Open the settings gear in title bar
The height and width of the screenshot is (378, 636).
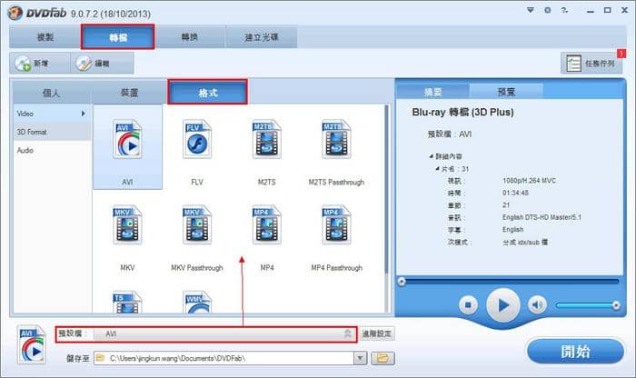point(548,10)
